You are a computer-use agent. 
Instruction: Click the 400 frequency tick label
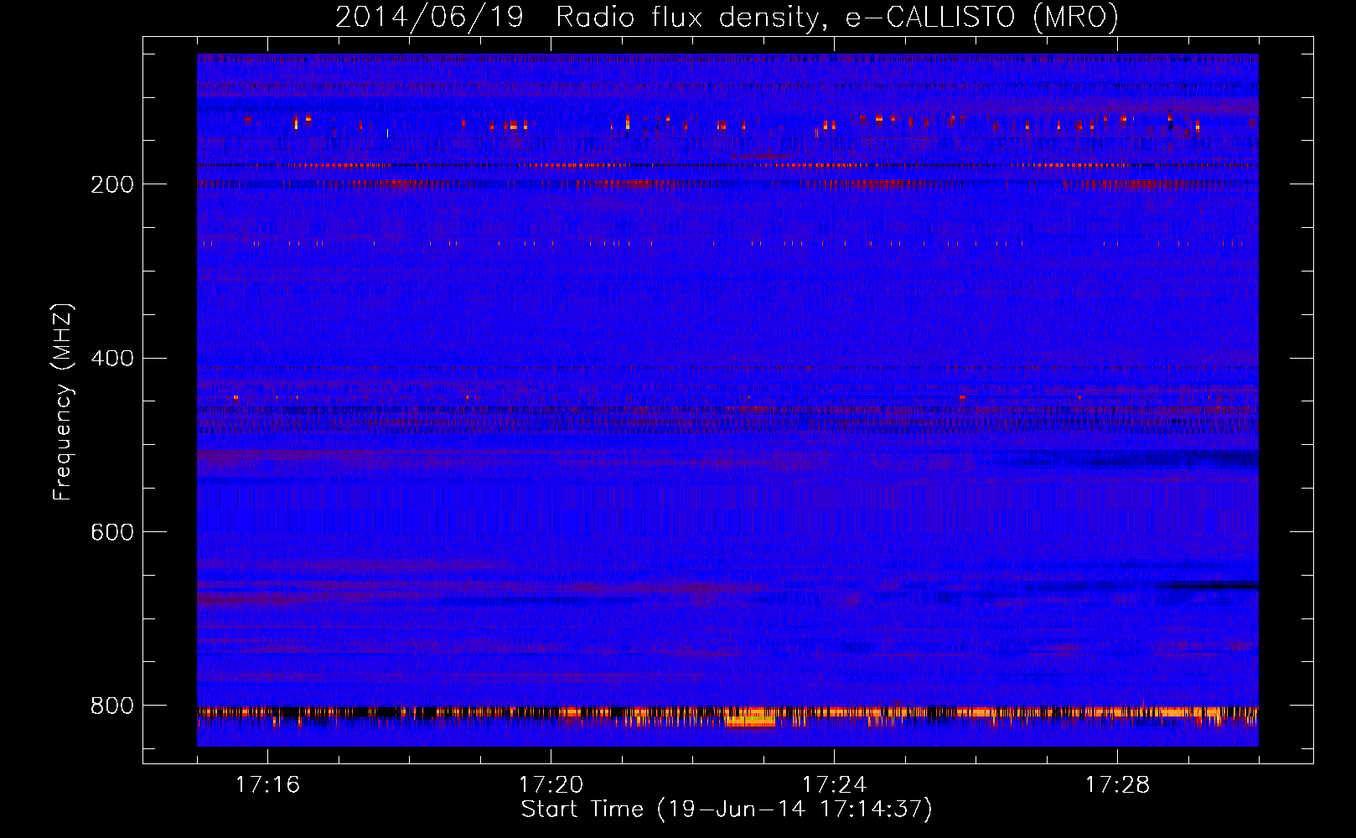coord(112,359)
